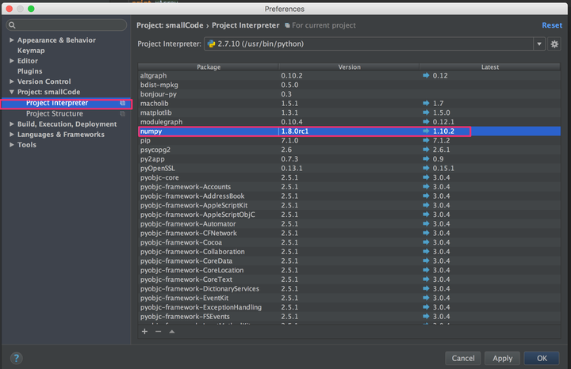This screenshot has height=369, width=571.
Task: Focus the settings search field
Action: click(67, 25)
